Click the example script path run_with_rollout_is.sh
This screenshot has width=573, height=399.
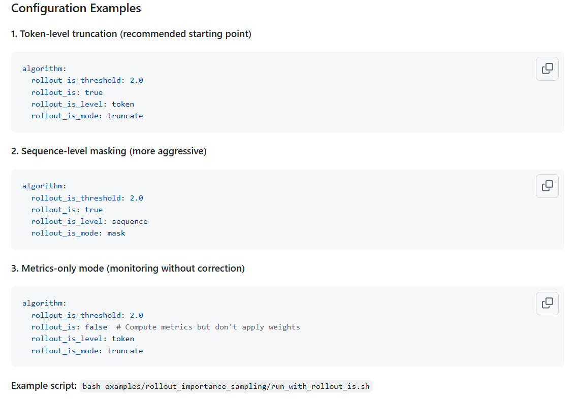pyautogui.click(x=226, y=386)
